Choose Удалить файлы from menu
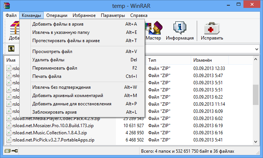This screenshot has width=263, height=158. coord(48,60)
